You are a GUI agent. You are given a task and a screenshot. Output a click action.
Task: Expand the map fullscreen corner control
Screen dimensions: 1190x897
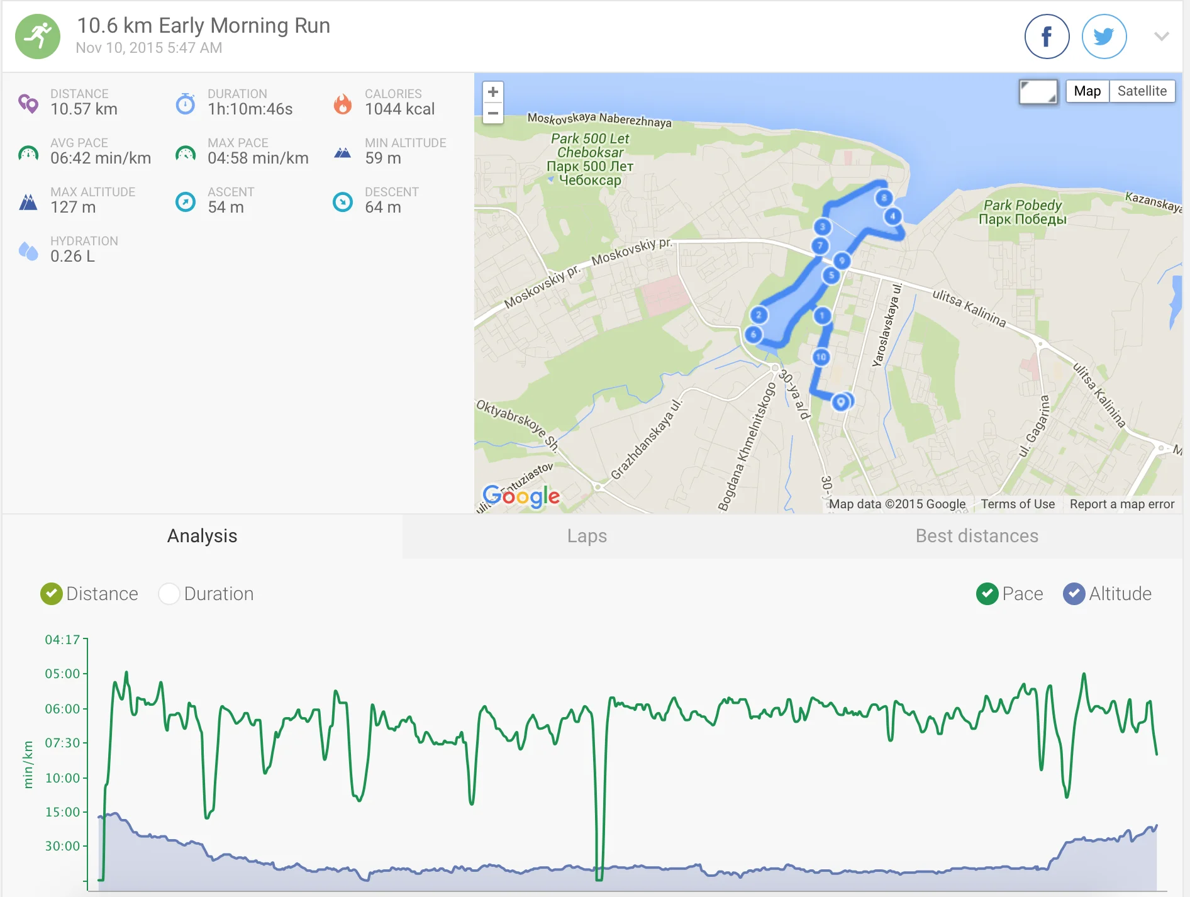(x=1038, y=92)
